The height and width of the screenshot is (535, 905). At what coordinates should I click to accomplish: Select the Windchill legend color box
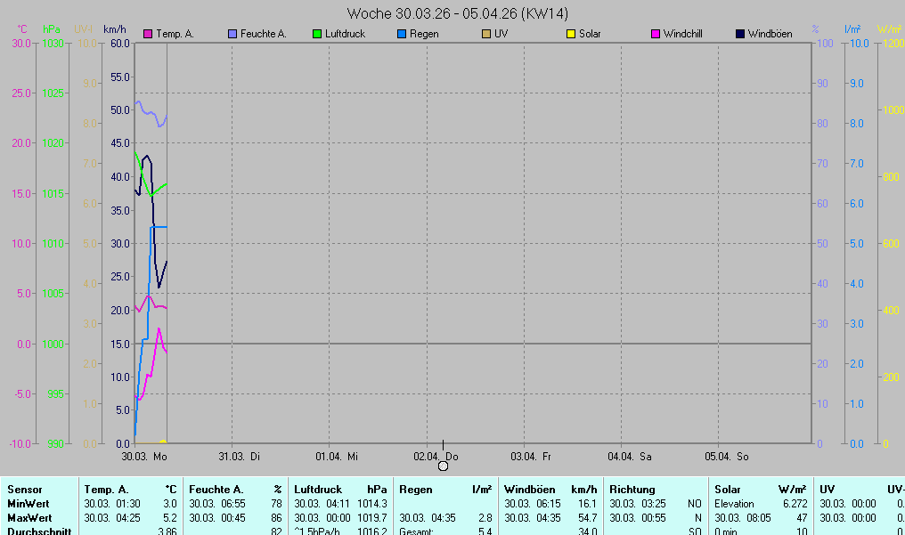click(655, 34)
